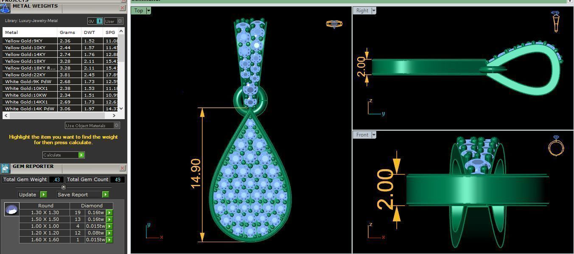
Task: Click the 14.90 dimension in Top viewport
Action: coord(196,173)
